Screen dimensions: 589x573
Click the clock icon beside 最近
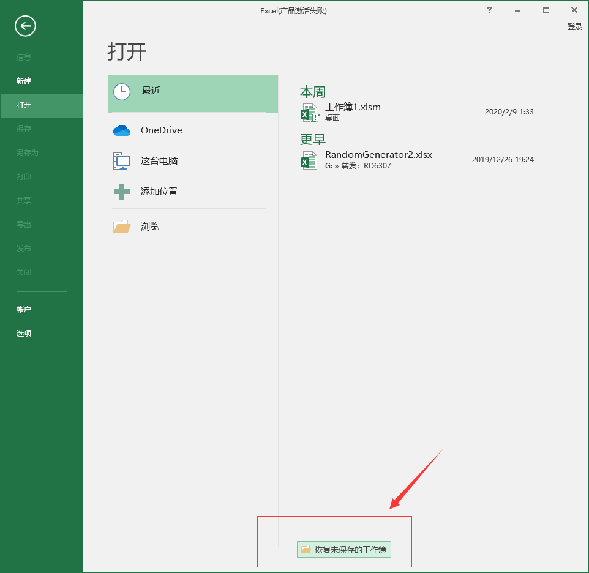[122, 92]
